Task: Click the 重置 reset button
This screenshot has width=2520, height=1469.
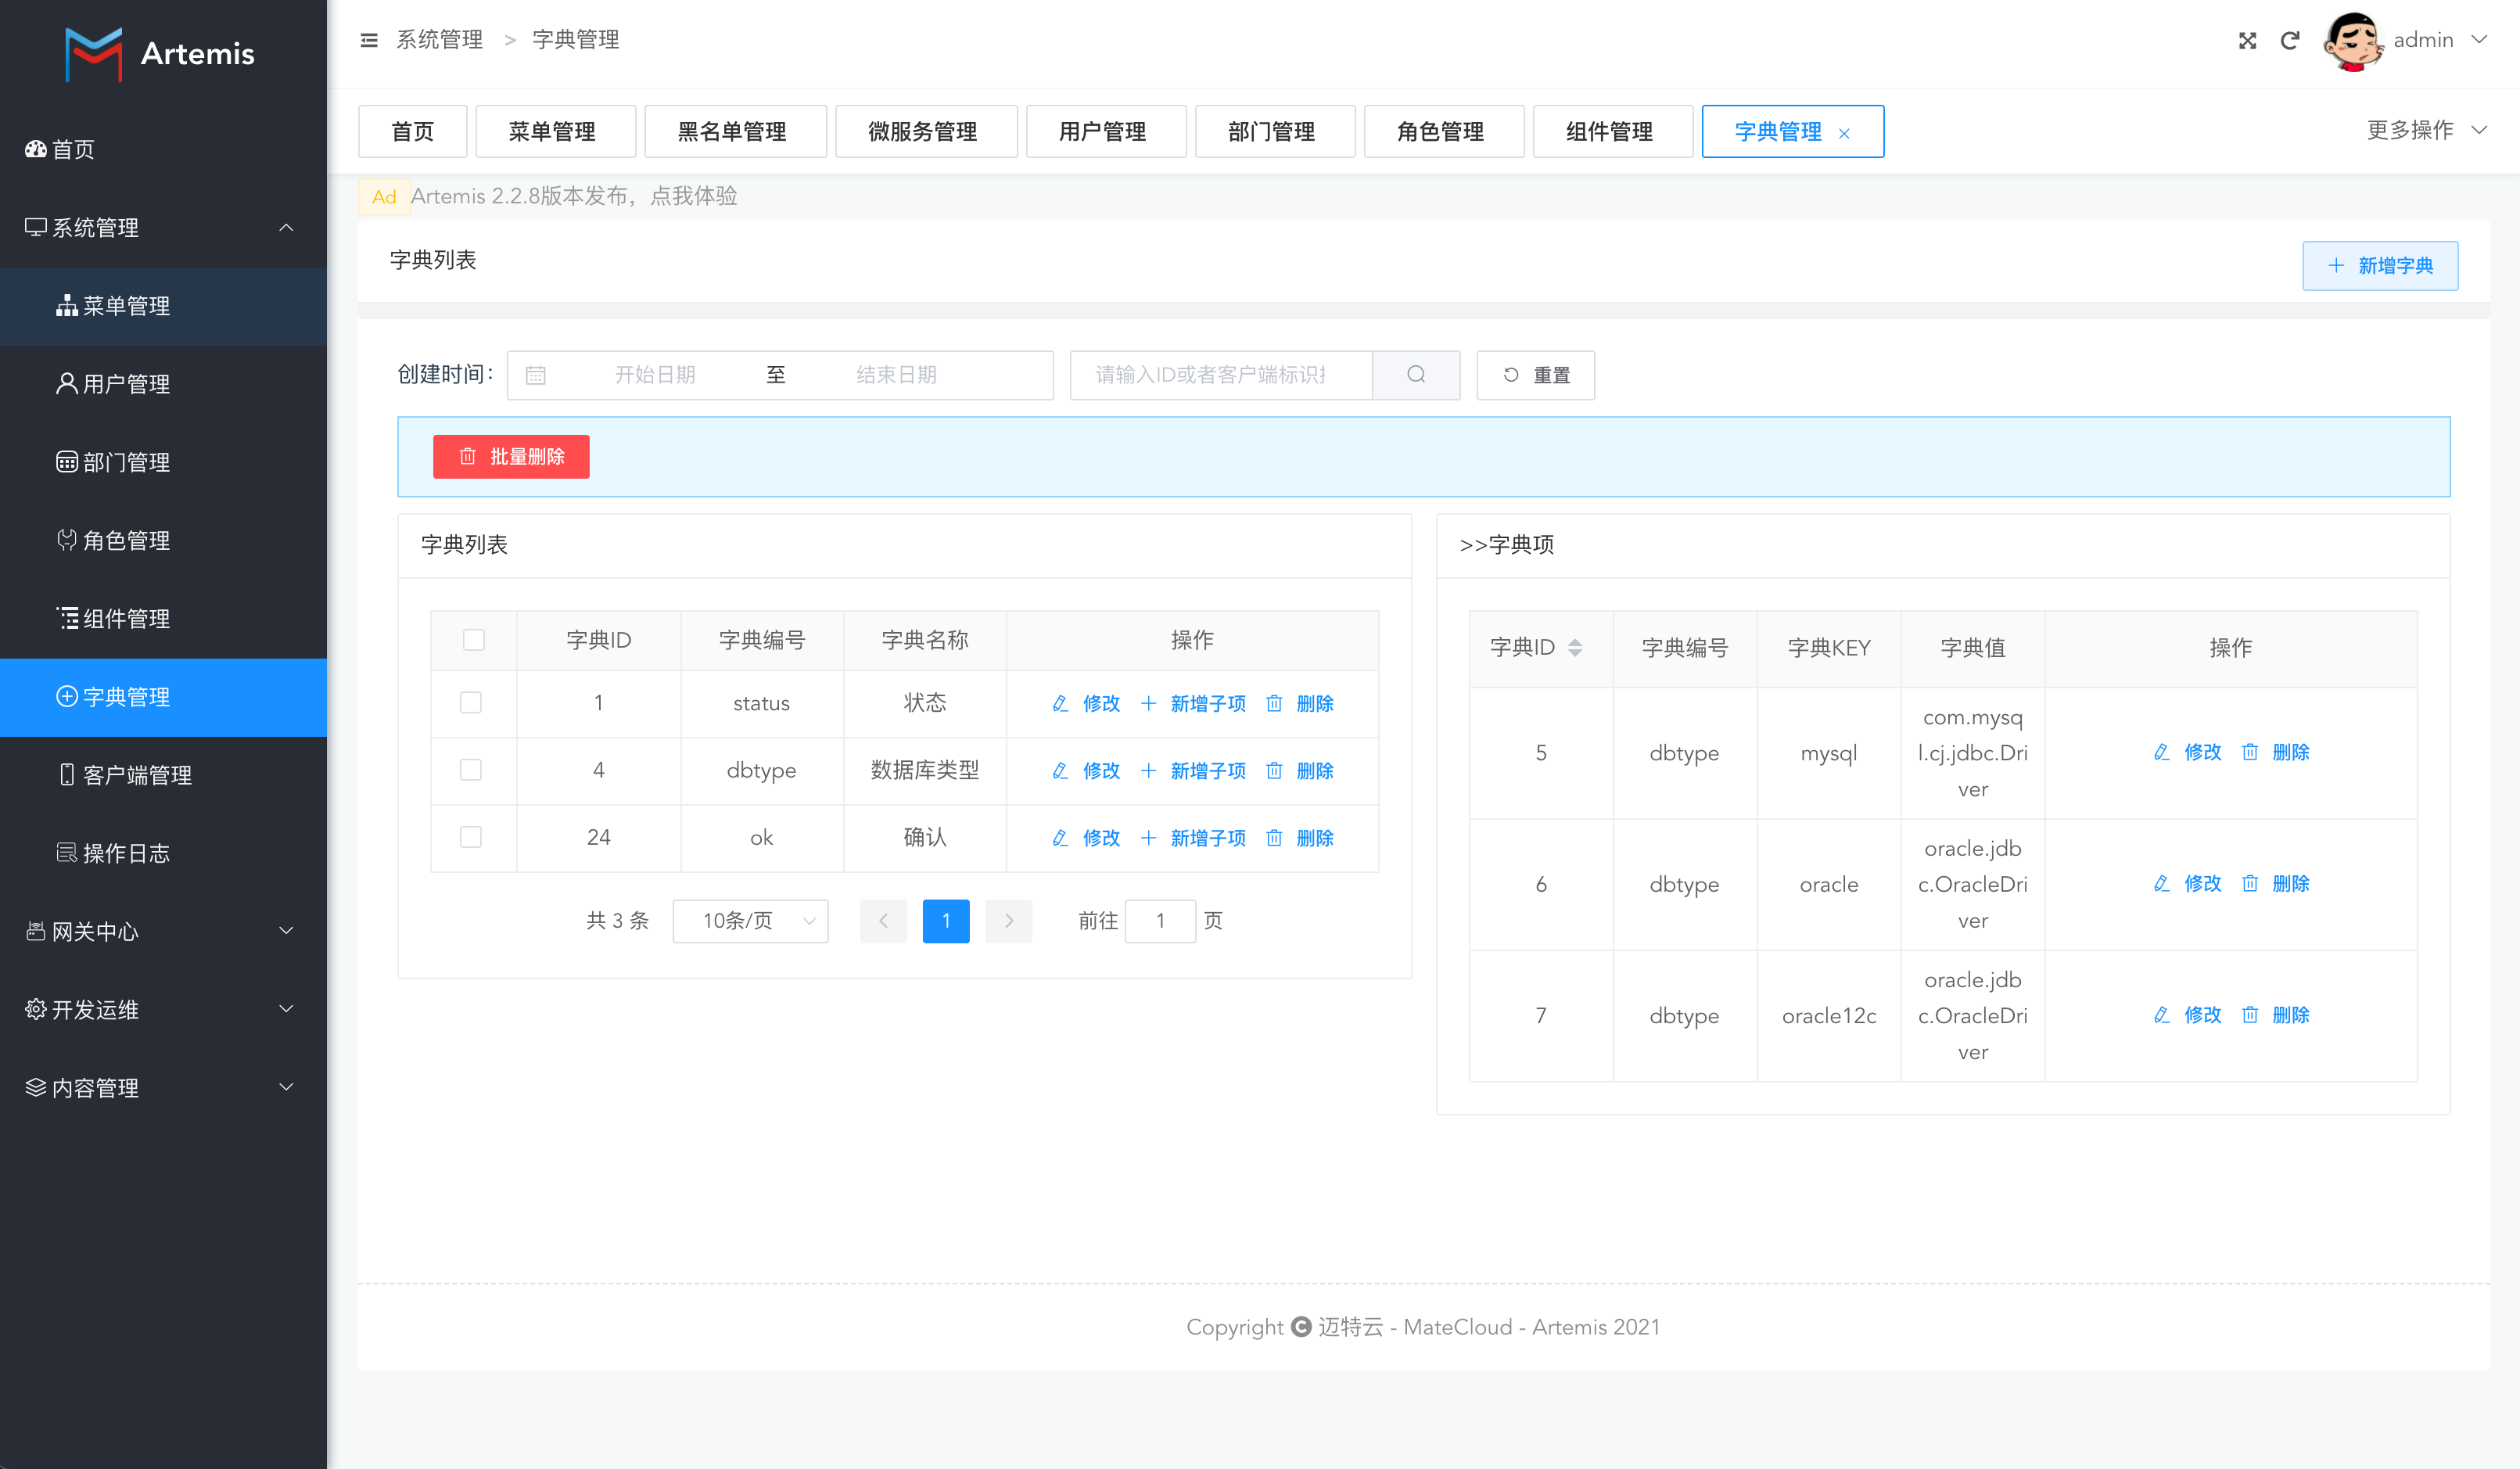Action: pos(1535,375)
